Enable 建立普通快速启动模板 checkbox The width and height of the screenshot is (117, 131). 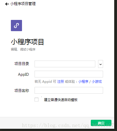(36, 100)
